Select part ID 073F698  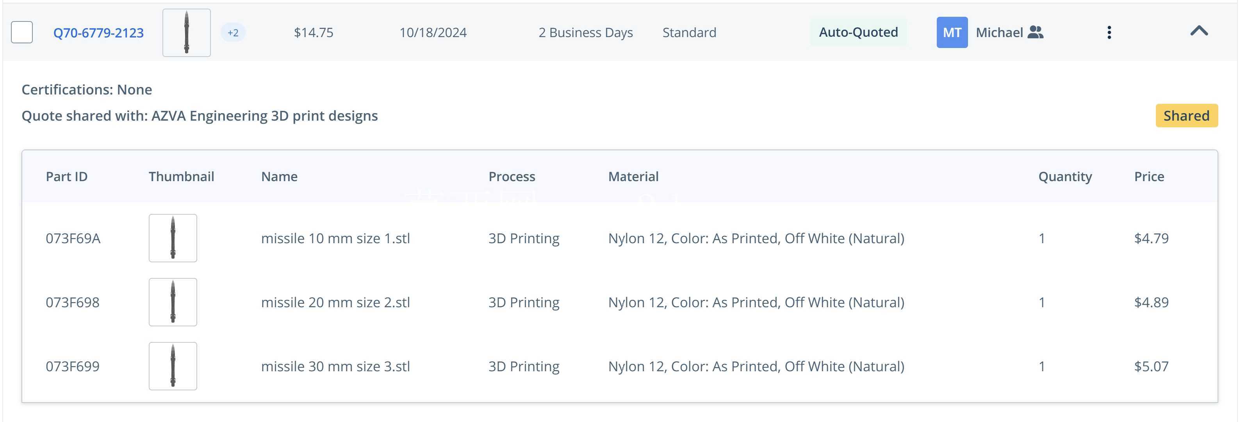tap(73, 302)
